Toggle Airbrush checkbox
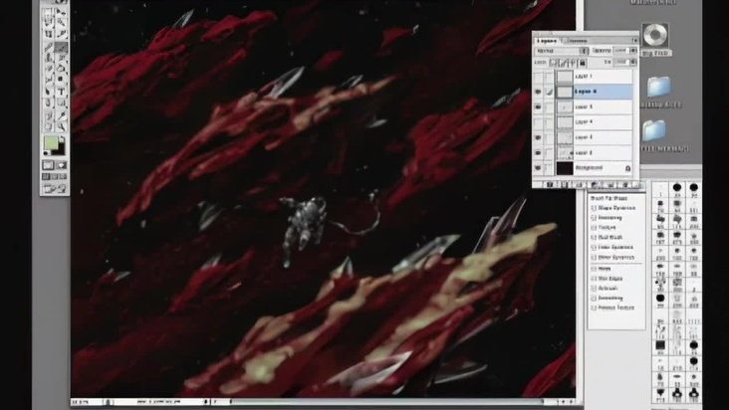 [594, 289]
